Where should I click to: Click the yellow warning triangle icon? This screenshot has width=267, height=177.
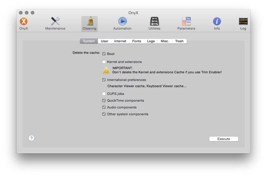point(106,70)
